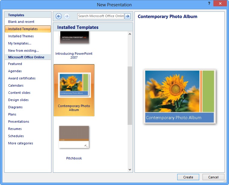Click the Search Microsoft Office Online field
Screen dimensions: 229x185
click(101, 16)
